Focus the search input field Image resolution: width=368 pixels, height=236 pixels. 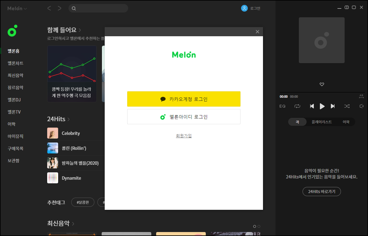(98, 8)
